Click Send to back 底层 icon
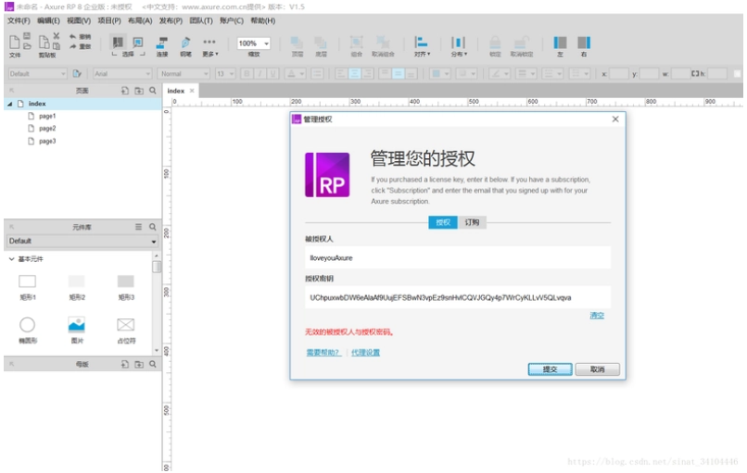This screenshot has height=473, width=747. [321, 43]
